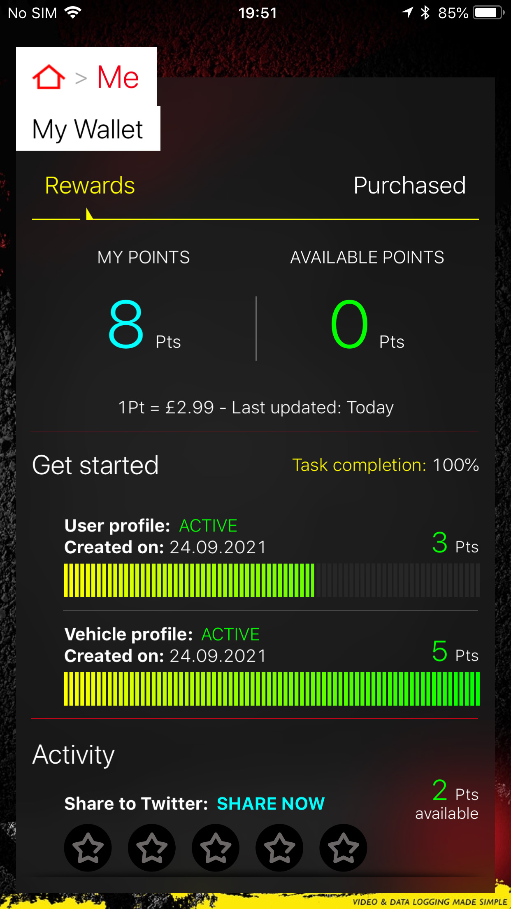Select the third star icon
511x909 pixels.
point(216,847)
